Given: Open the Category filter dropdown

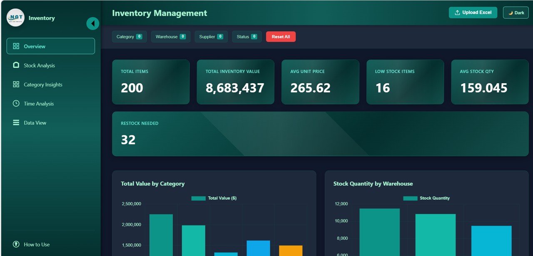Looking at the screenshot, I should tap(129, 37).
